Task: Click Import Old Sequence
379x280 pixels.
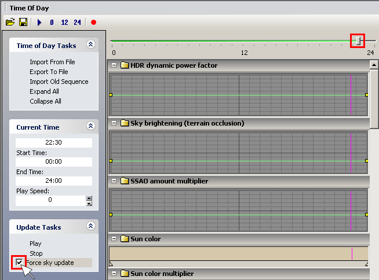Action: (59, 82)
